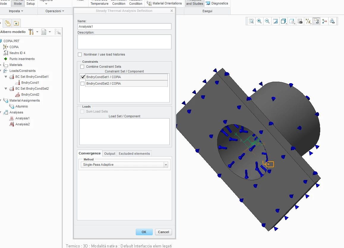
Task: Collapse the BC Set BndryCondSet1 node
Action: coord(6,77)
